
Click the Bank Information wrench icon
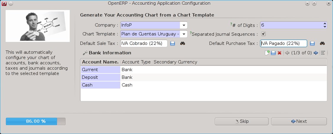coord(85,53)
